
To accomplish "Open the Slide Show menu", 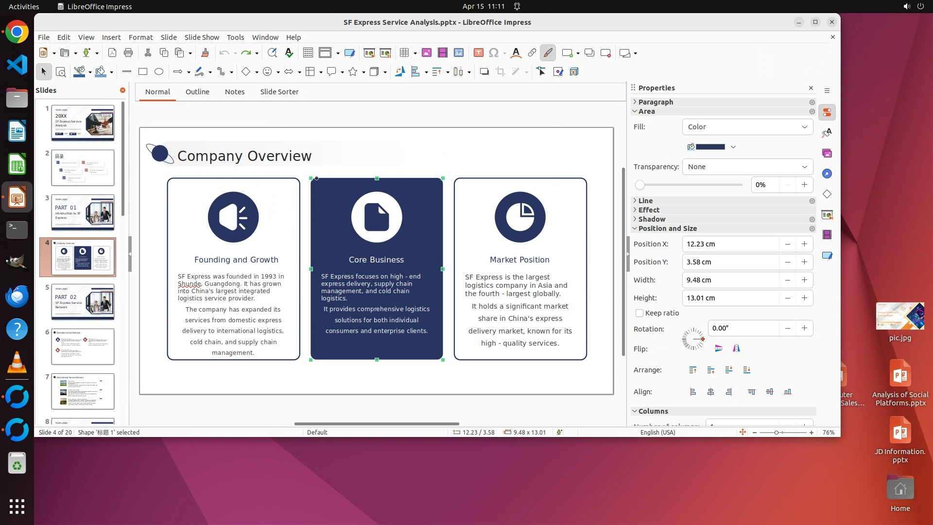I will 202,37.
